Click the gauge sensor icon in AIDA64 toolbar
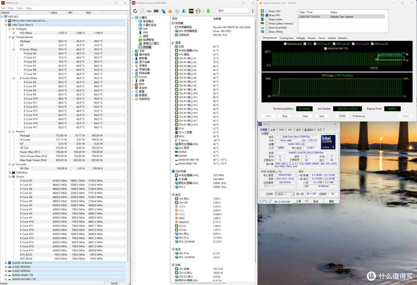The image size is (417, 285). click(x=198, y=11)
